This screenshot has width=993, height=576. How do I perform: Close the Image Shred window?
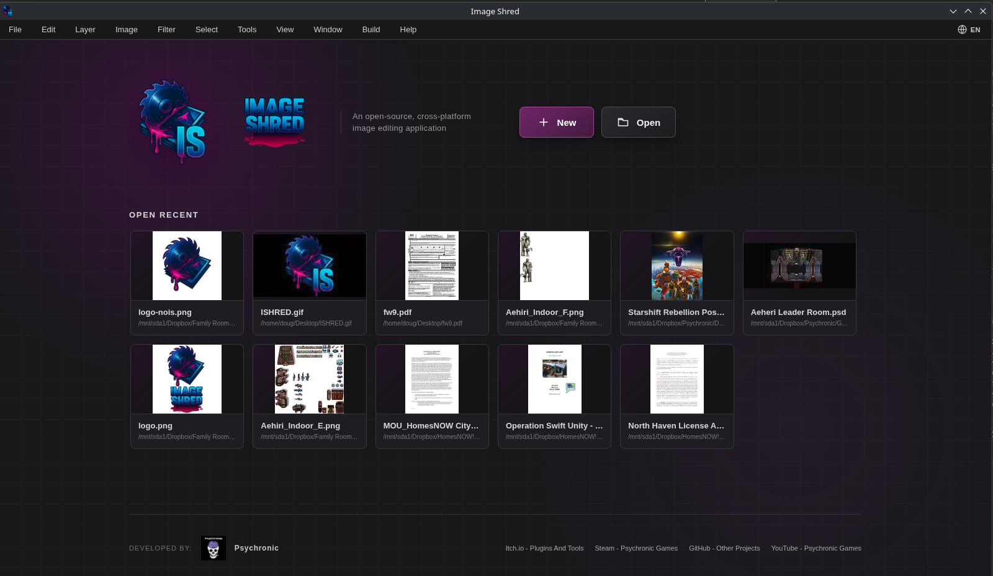(983, 11)
